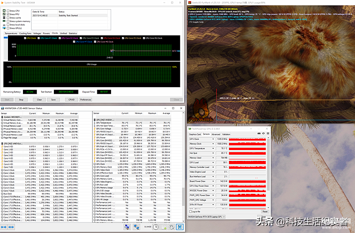Open GPU-Z hamburger menu icon
355x233 pixels.
268,133
